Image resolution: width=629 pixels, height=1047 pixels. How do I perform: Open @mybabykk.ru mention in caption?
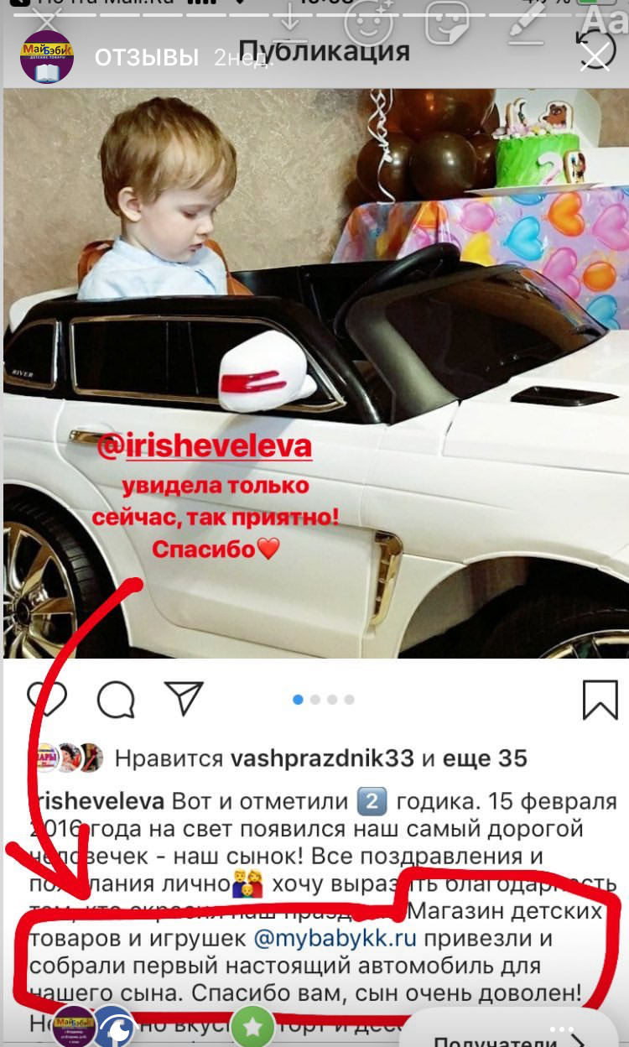(335, 938)
